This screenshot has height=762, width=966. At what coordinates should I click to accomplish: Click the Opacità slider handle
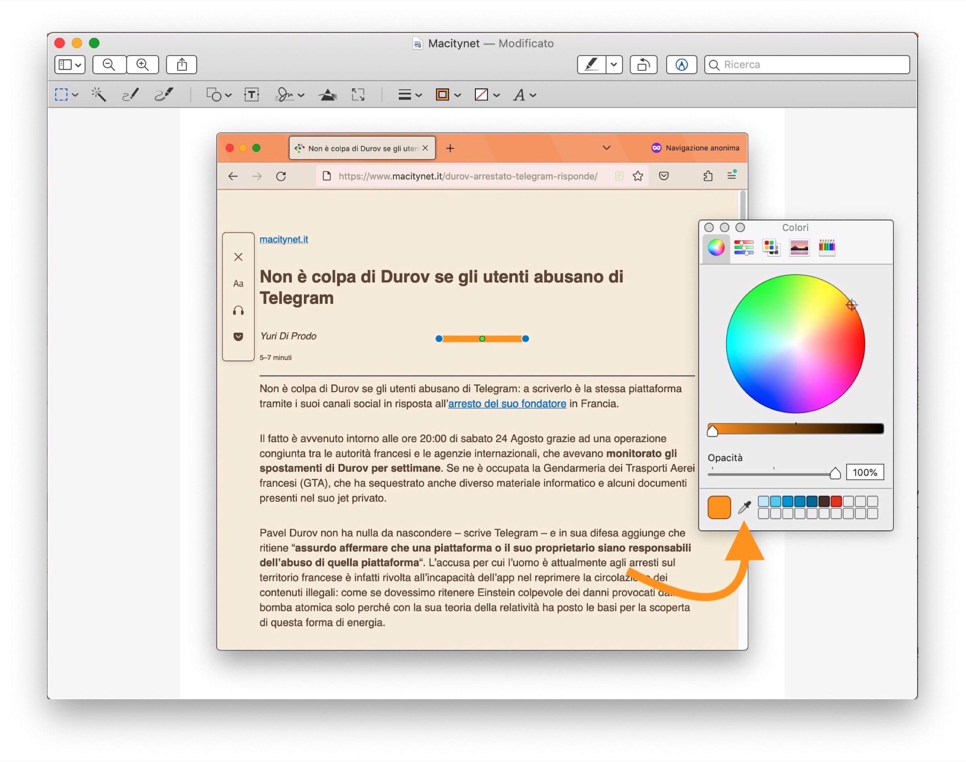point(835,473)
